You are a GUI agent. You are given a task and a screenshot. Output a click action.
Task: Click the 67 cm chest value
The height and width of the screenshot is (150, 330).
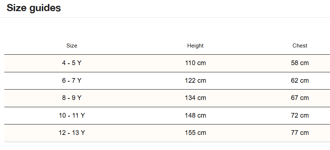(300, 98)
